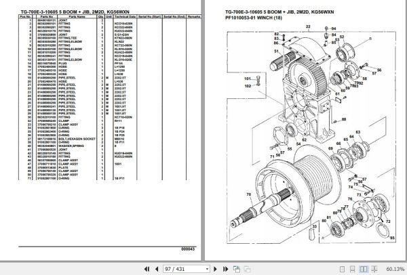The width and height of the screenshot is (407, 275).
Task: Click page number 000043 at the bottom
Action: (188, 249)
